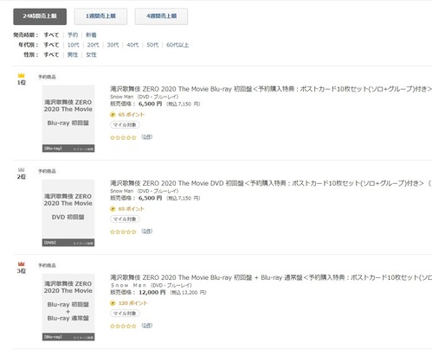Filter gender by 女性
Image resolution: width=432 pixels, height=355 pixels.
pos(91,54)
